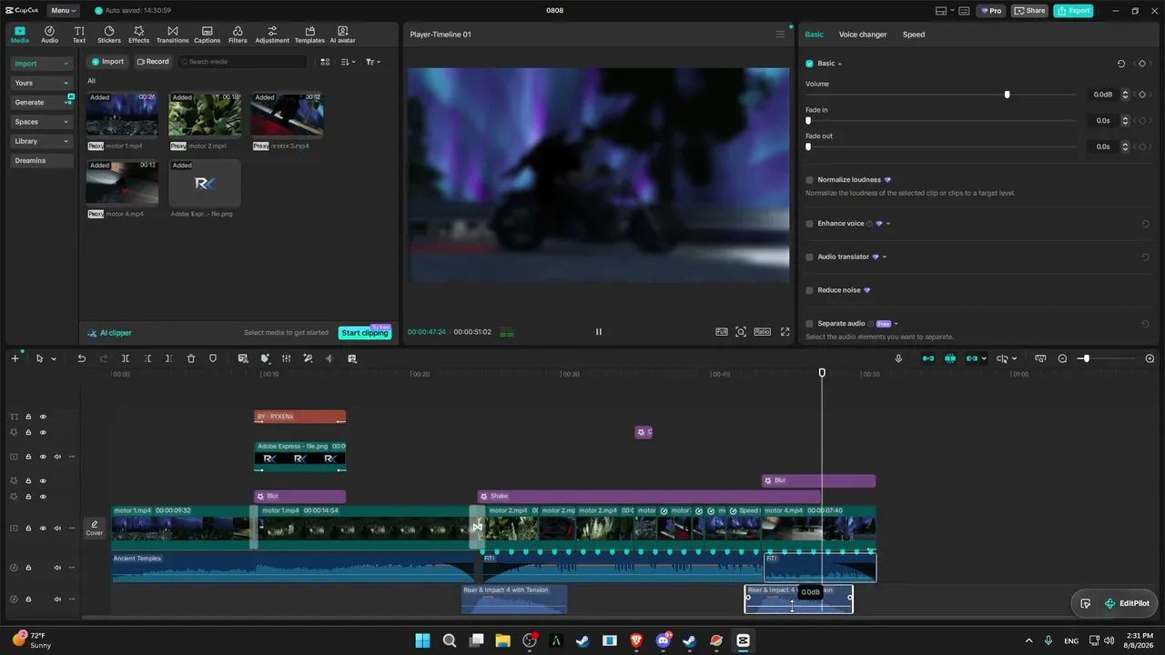Open the sort options dropdown in media panel
The width and height of the screenshot is (1165, 655).
click(349, 62)
